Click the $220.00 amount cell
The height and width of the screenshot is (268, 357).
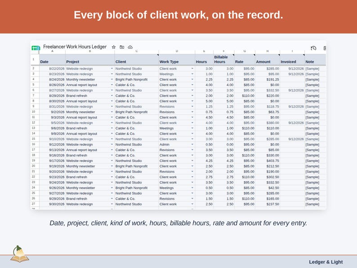[x=268, y=96]
